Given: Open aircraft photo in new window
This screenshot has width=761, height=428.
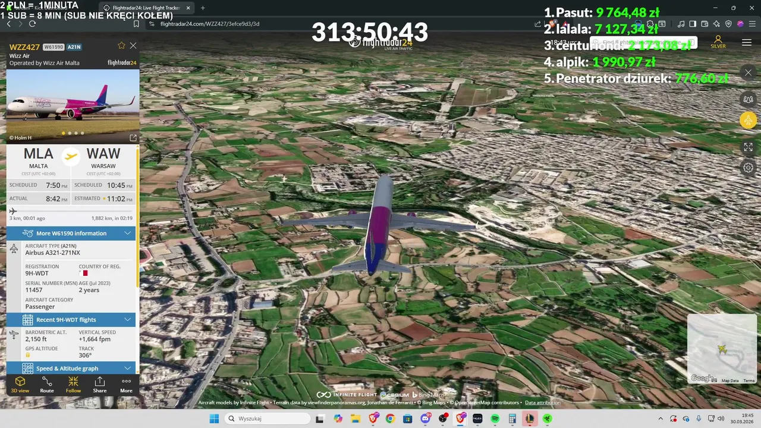Looking at the screenshot, I should pyautogui.click(x=133, y=138).
